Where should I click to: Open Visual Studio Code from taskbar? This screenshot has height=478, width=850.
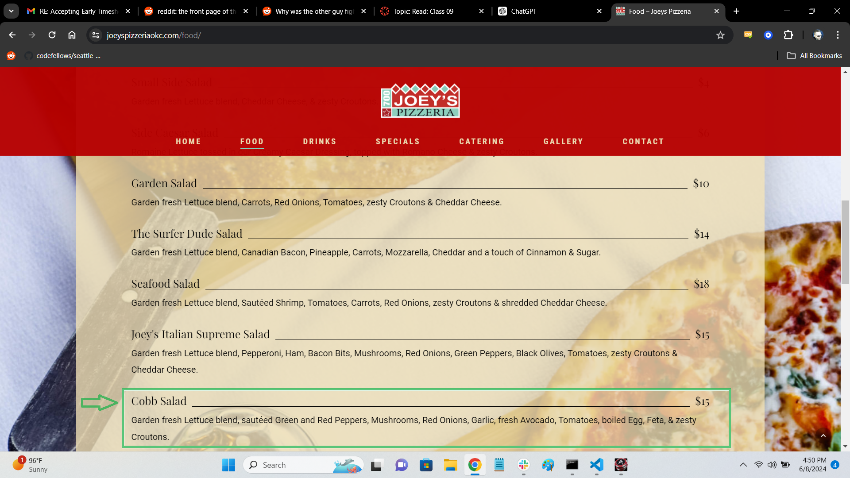596,465
